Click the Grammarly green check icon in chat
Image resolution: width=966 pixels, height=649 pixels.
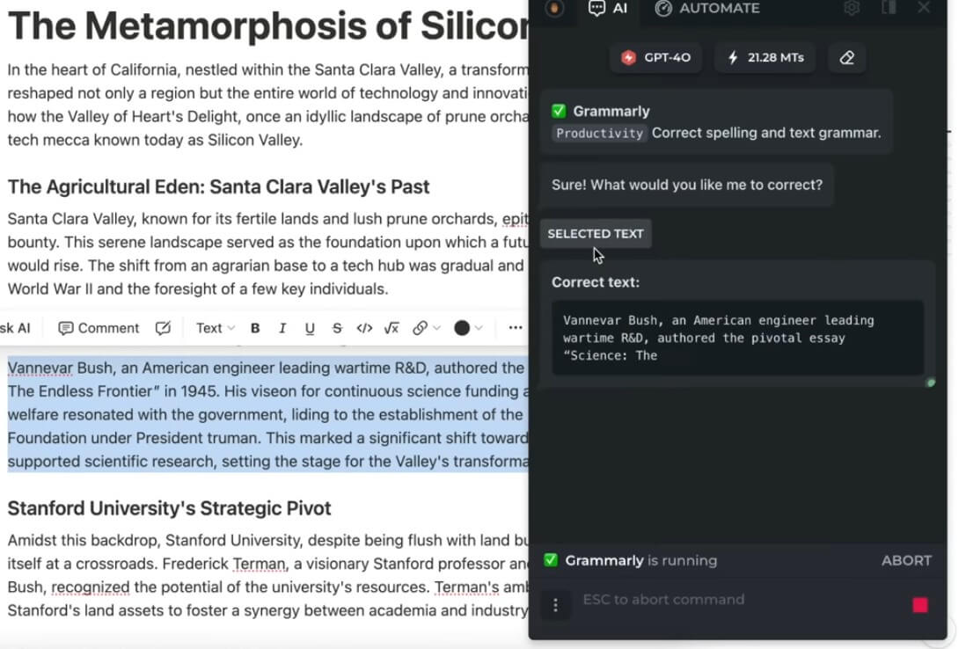pos(559,111)
